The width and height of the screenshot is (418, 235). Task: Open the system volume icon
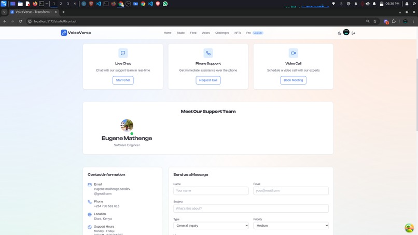pyautogui.click(x=368, y=4)
